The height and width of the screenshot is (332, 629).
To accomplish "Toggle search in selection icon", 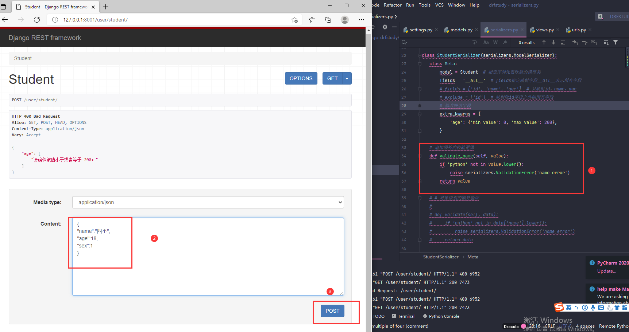I will point(563,43).
